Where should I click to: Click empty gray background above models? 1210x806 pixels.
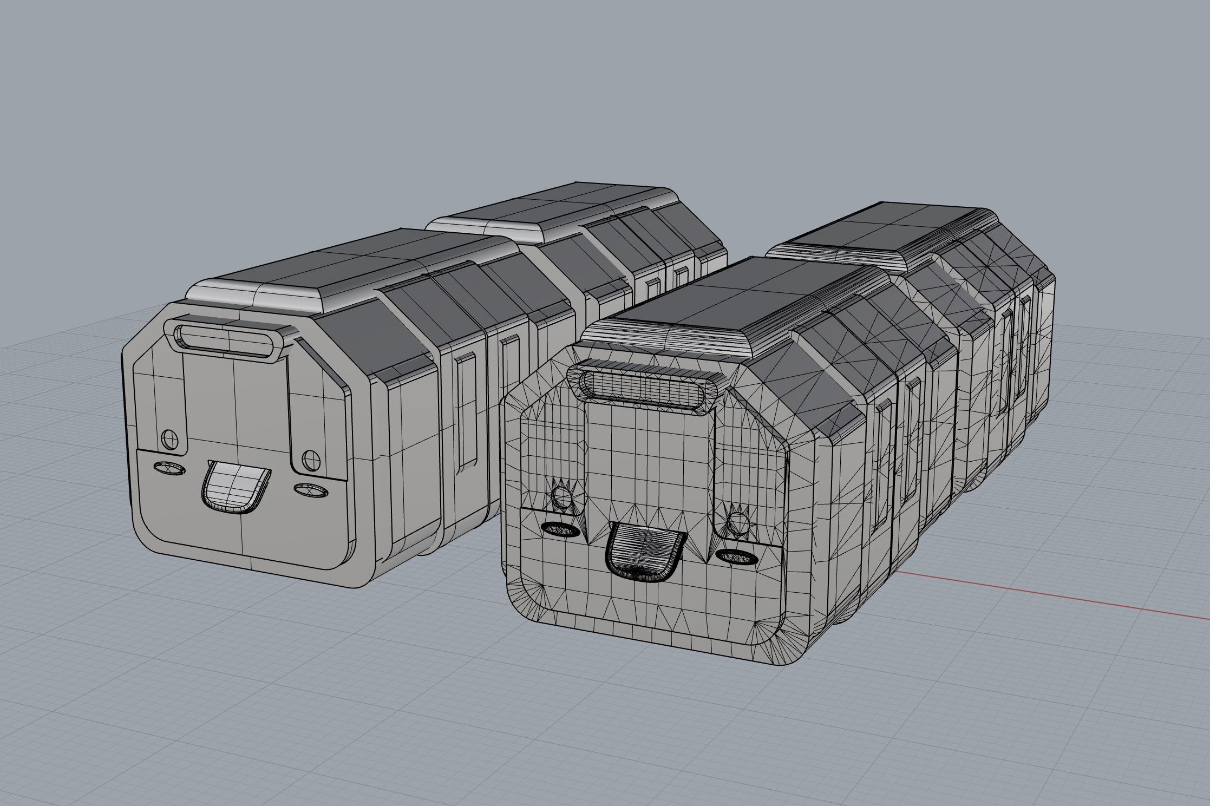[596, 81]
